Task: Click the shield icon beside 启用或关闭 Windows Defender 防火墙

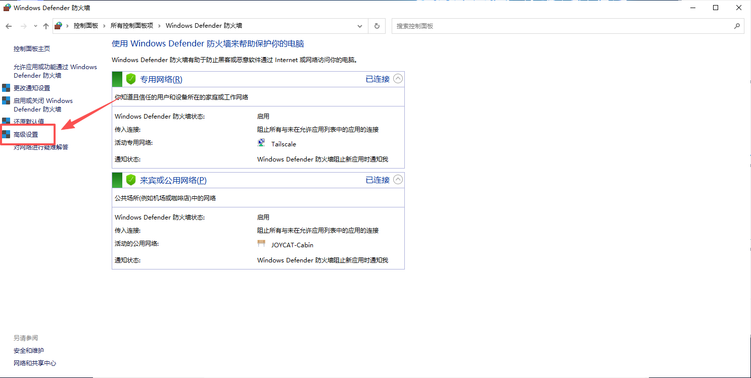Action: pyautogui.click(x=6, y=100)
